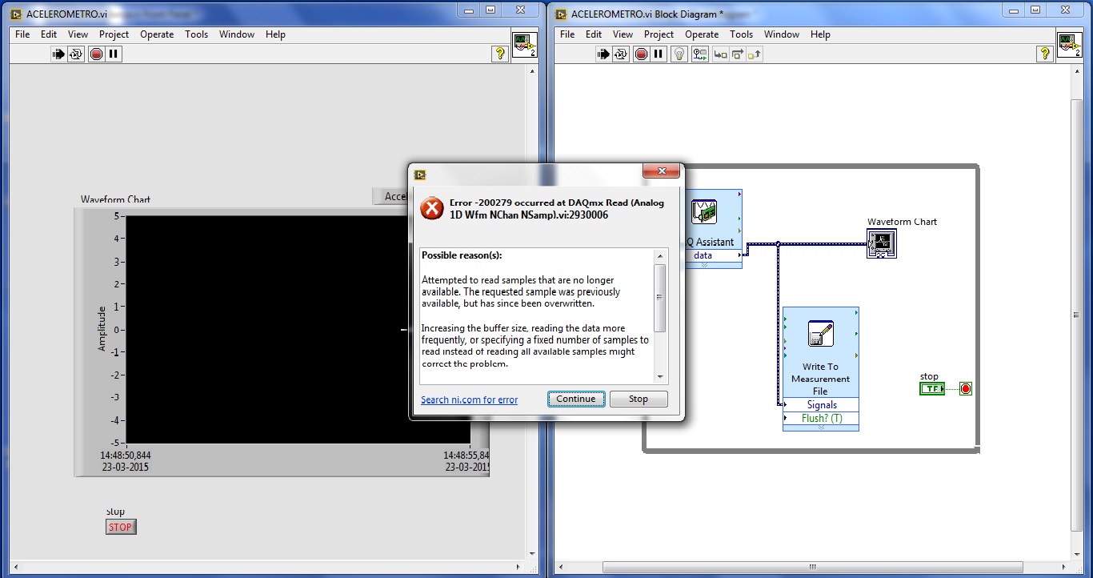Open Context Help in the Block Diagram window
Screen dimensions: 1093x578
pos(1045,54)
